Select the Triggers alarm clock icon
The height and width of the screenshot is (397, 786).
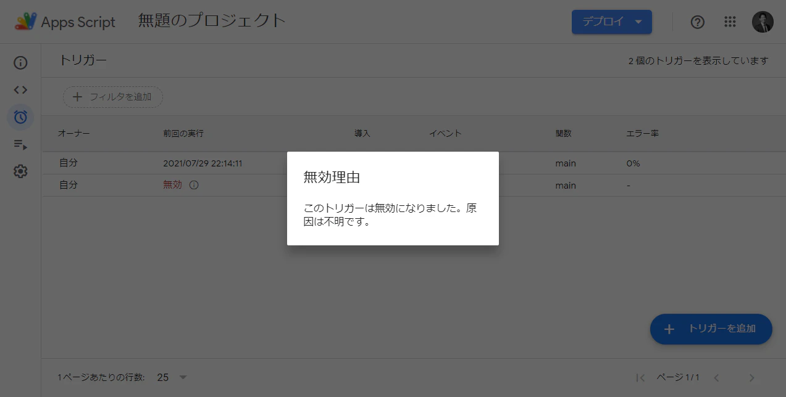(20, 117)
